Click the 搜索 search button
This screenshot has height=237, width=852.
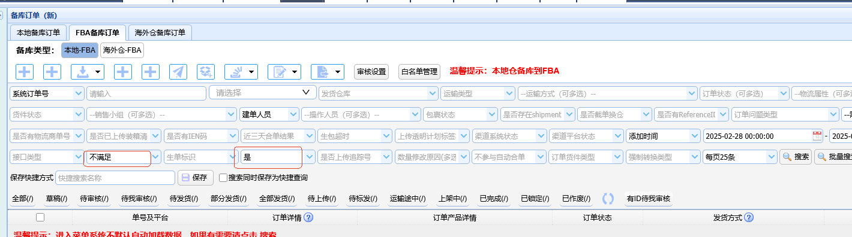tap(796, 157)
